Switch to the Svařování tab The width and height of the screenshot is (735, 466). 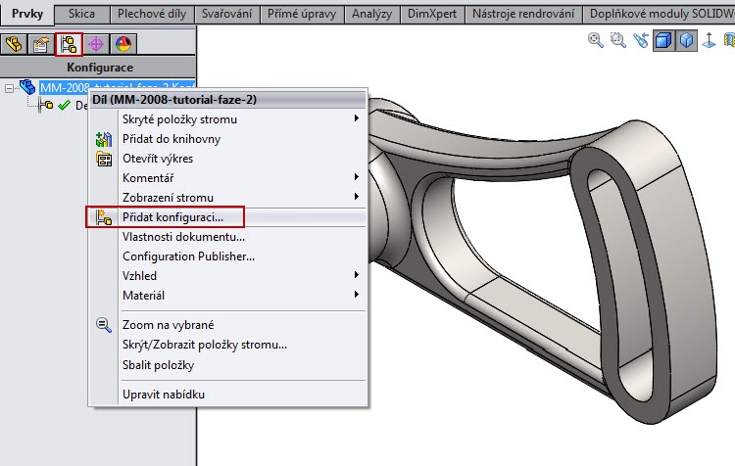point(227,14)
